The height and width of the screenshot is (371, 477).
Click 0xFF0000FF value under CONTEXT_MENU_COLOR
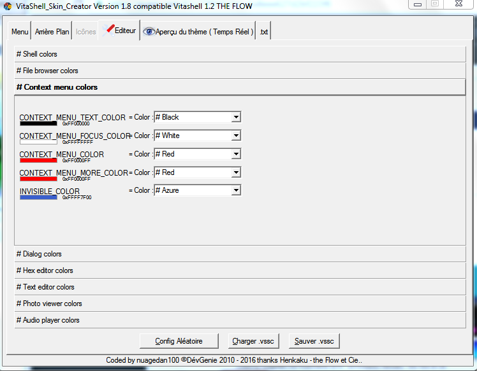point(77,160)
